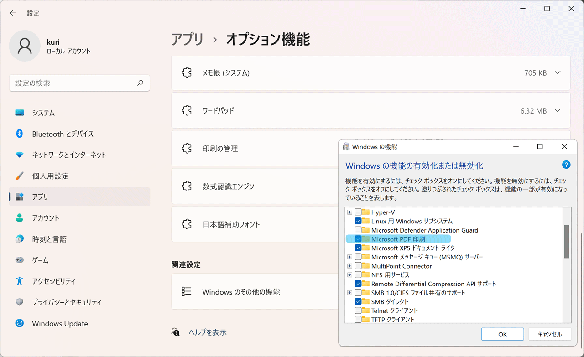Expand the Hyper-V tree node
Viewport: 584px width, 357px height.
pyautogui.click(x=349, y=212)
